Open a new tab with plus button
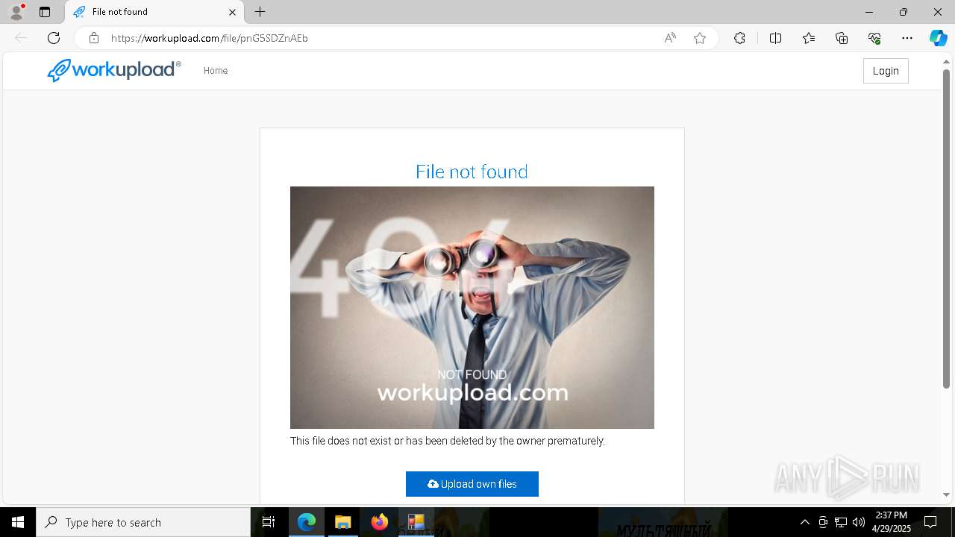Image resolution: width=955 pixels, height=537 pixels. (260, 12)
